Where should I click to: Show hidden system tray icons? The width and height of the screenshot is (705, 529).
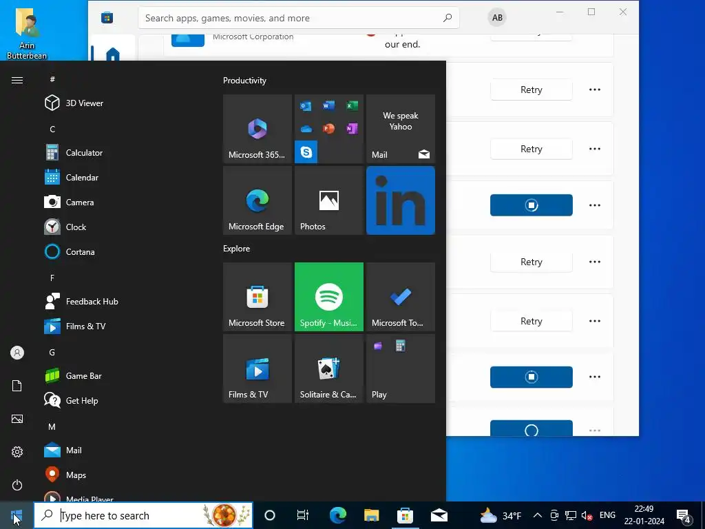click(x=537, y=515)
